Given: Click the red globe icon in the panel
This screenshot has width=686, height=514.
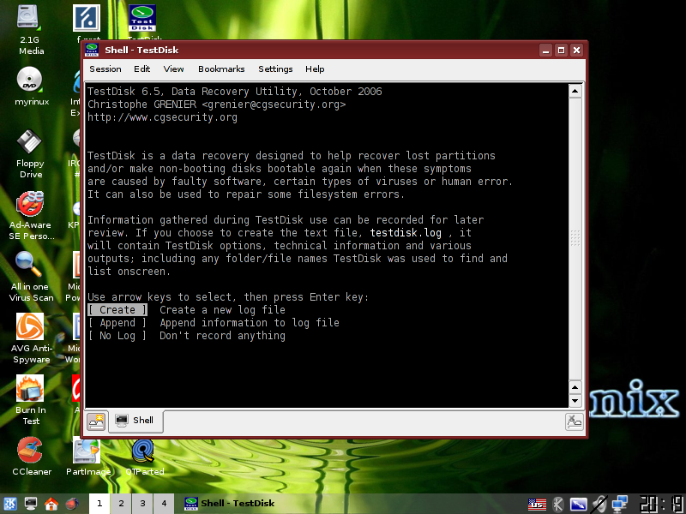Looking at the screenshot, I should click(x=72, y=504).
